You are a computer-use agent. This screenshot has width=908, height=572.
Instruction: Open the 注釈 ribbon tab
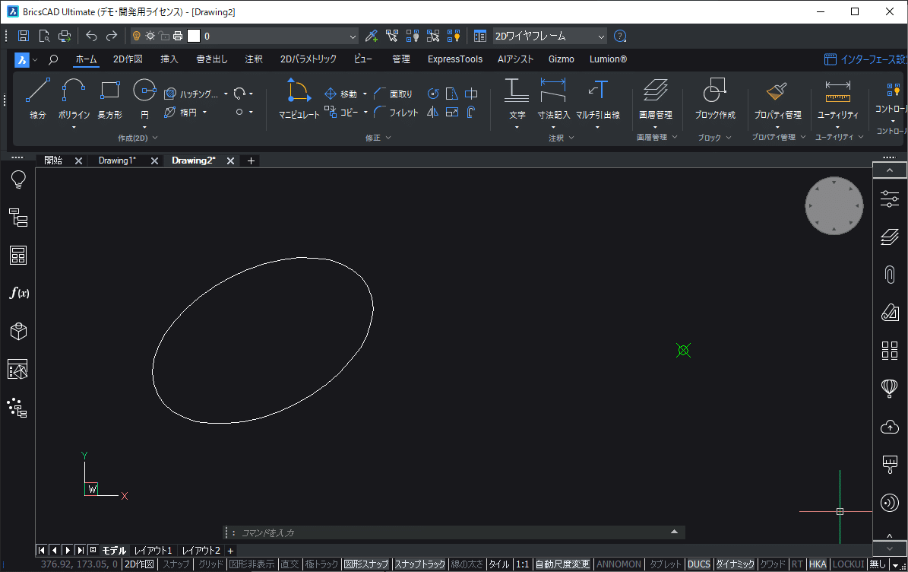coord(254,59)
